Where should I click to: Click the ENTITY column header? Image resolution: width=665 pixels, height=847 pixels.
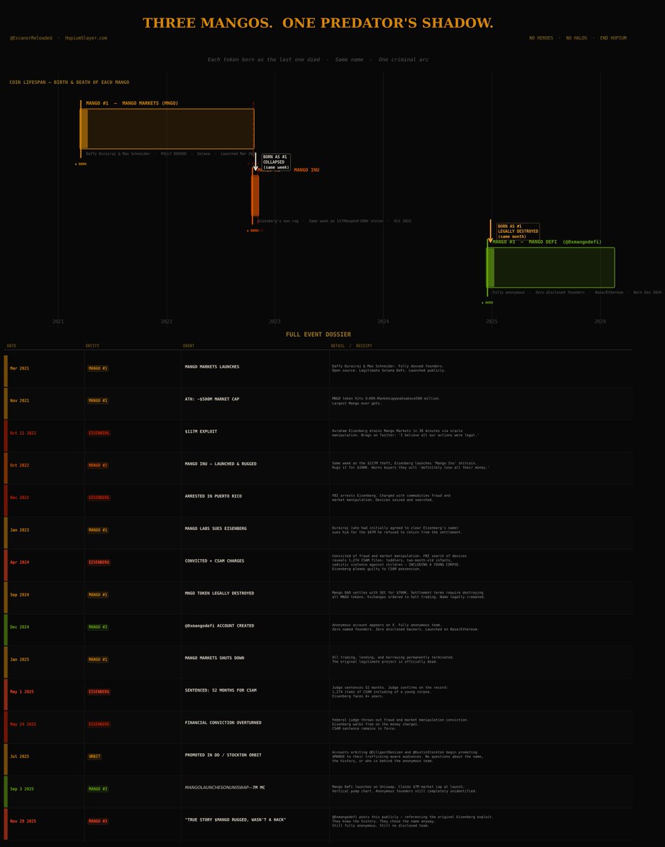(92, 346)
